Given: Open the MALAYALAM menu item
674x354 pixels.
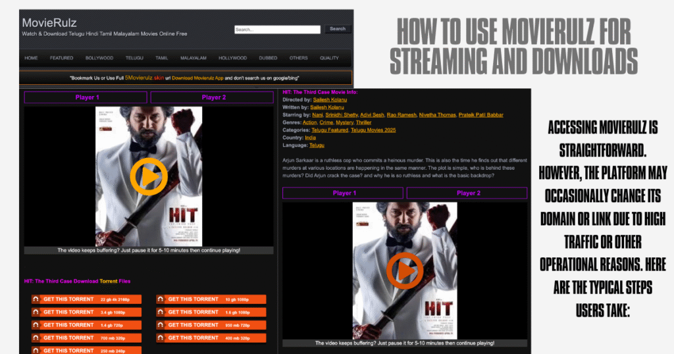Looking at the screenshot, I should (194, 58).
